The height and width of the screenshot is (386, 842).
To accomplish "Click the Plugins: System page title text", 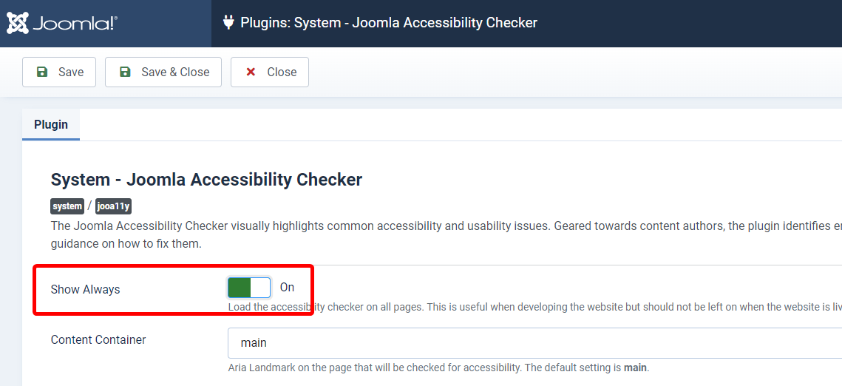I will click(389, 22).
